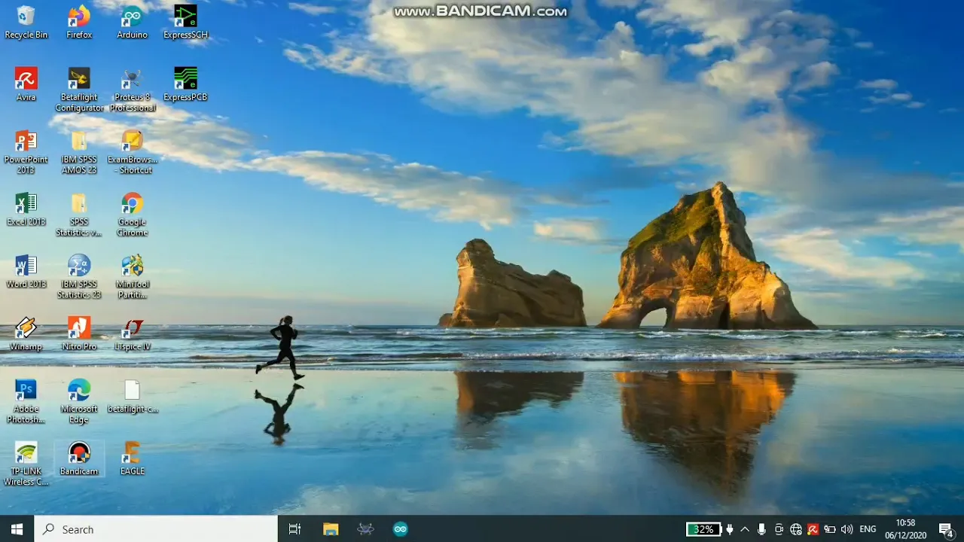964x542 pixels.
Task: Select the SPSS Statistics folder icon
Action: (x=79, y=215)
